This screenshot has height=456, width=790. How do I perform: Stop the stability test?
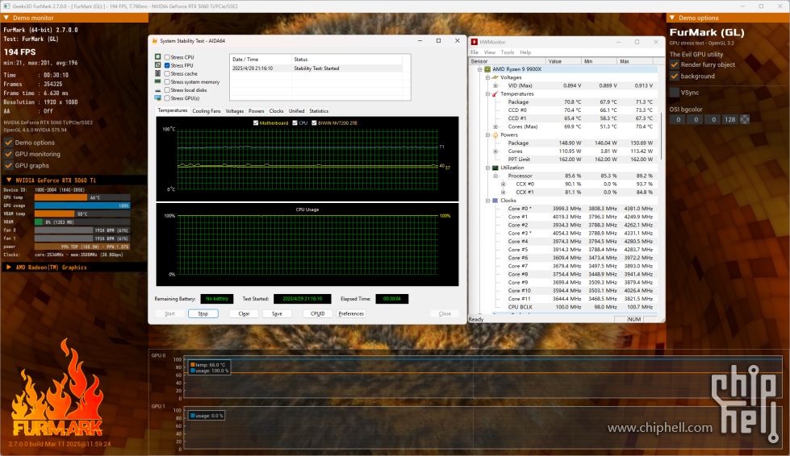[x=203, y=313]
